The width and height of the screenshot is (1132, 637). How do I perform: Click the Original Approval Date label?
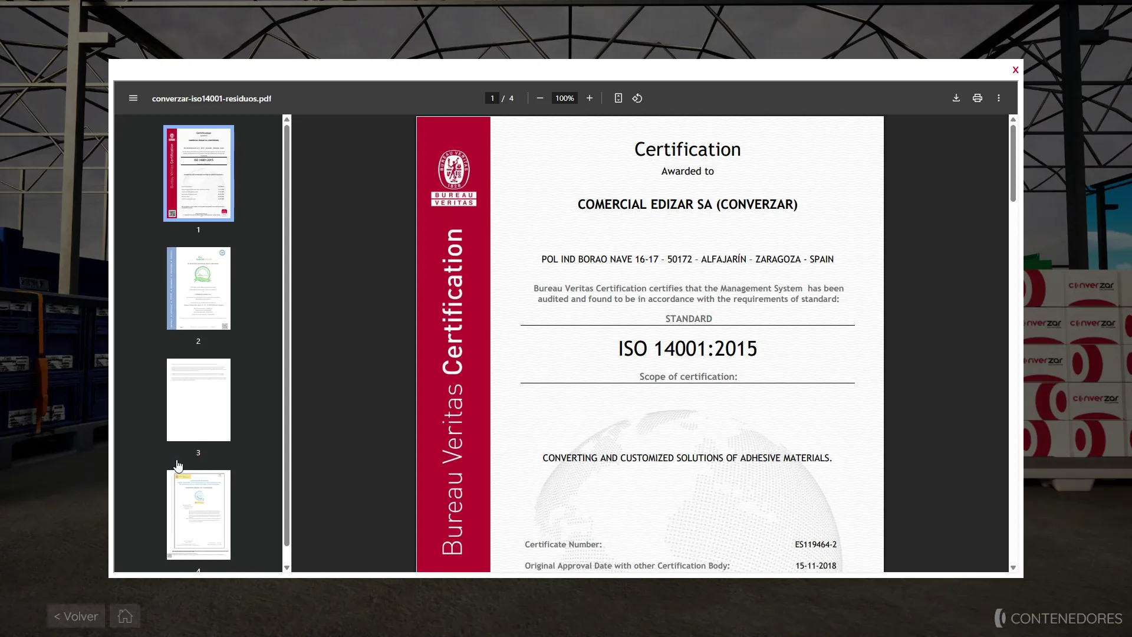coord(627,566)
